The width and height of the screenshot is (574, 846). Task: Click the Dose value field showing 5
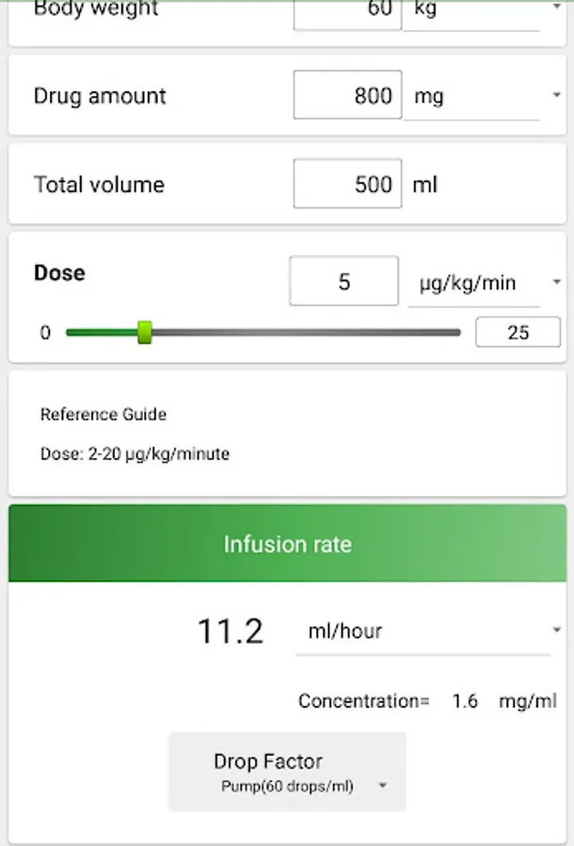pos(343,282)
